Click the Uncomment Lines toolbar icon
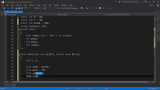 (96, 8)
